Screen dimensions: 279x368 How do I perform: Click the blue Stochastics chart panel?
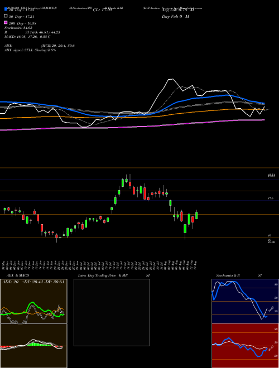[246, 301]
